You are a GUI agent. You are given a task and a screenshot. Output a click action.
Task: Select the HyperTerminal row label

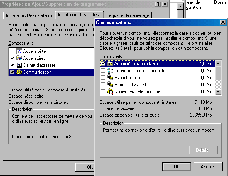(127, 78)
